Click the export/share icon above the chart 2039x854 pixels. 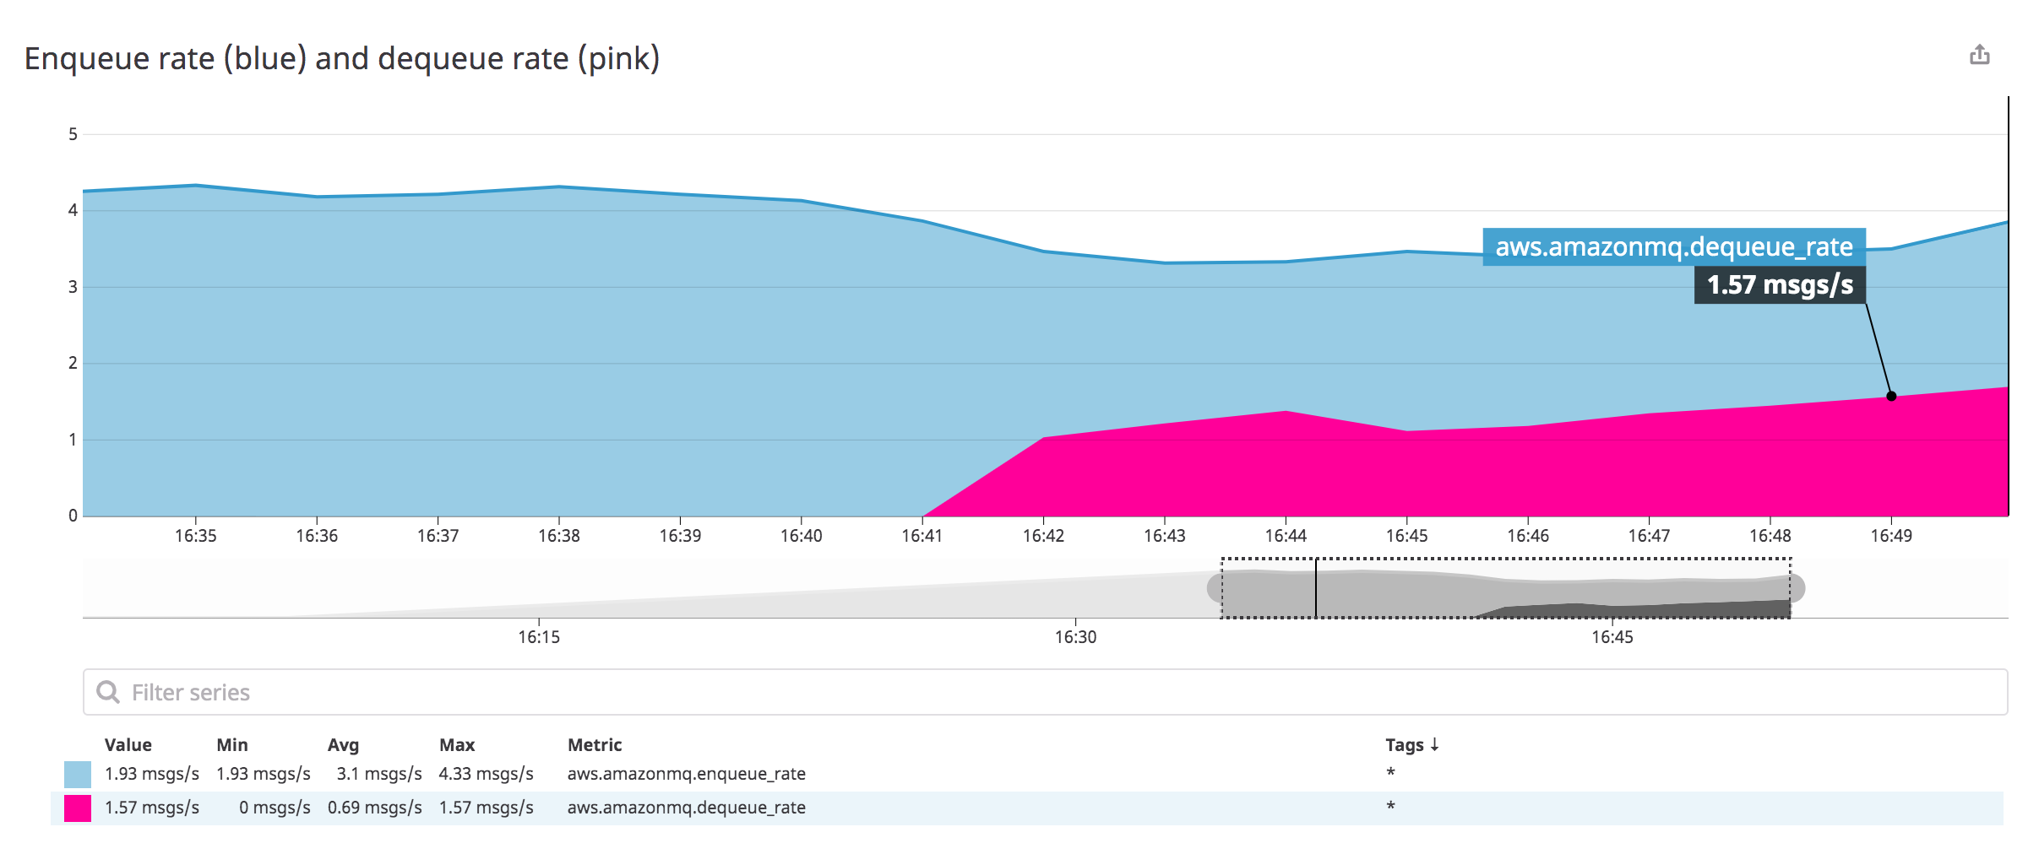[x=1981, y=55]
